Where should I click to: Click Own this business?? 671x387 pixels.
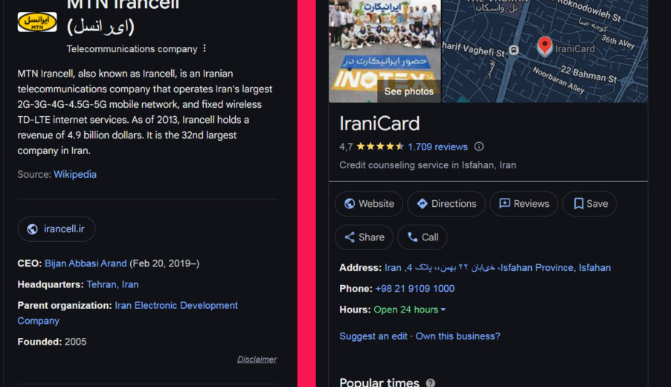point(457,336)
